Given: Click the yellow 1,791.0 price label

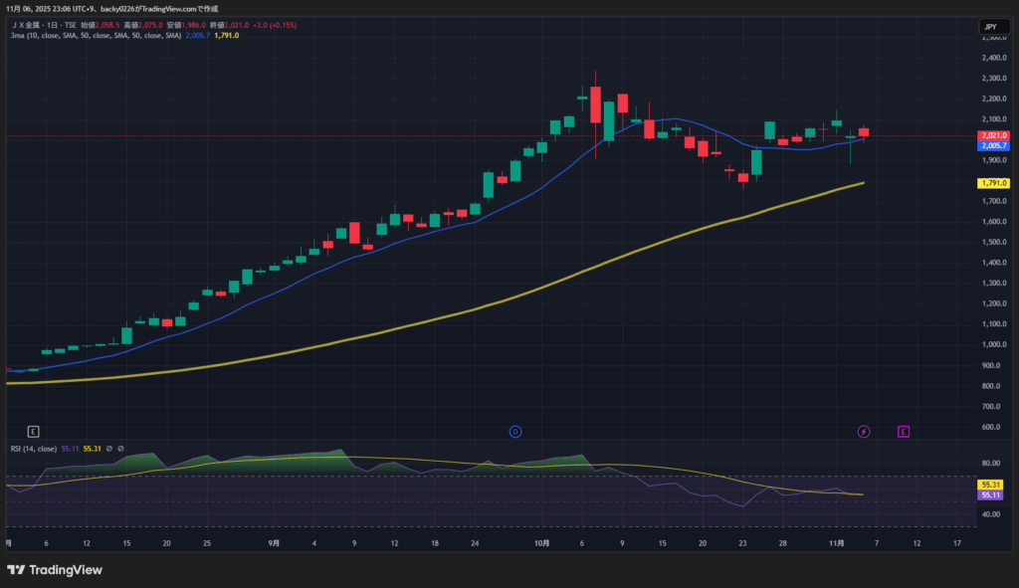Looking at the screenshot, I should point(994,183).
